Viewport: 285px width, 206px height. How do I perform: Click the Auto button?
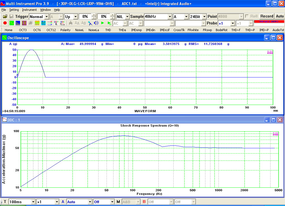tap(279, 16)
